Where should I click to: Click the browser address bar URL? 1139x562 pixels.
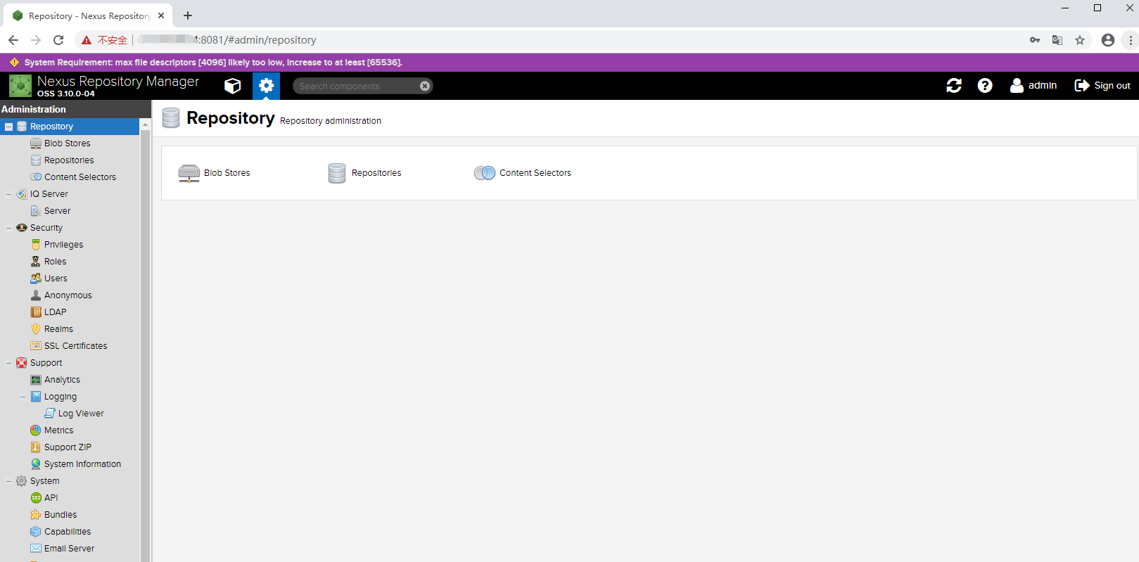click(x=227, y=40)
